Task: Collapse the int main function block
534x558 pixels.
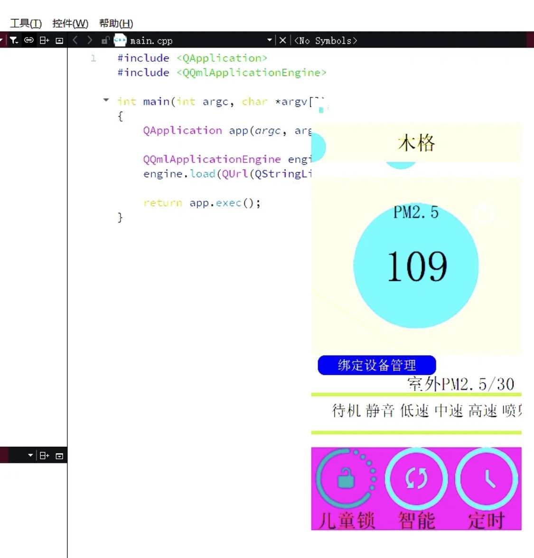Action: click(x=106, y=100)
